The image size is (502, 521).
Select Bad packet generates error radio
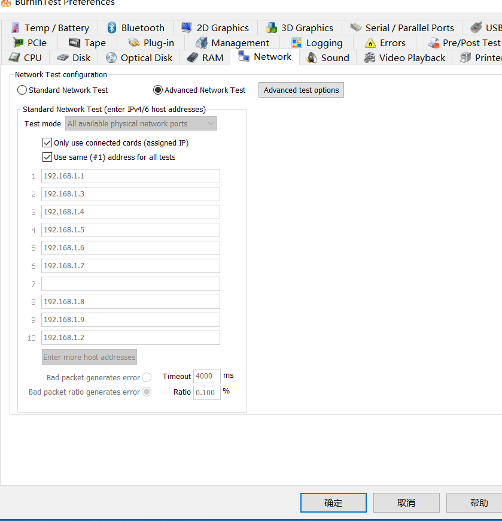[x=147, y=377]
